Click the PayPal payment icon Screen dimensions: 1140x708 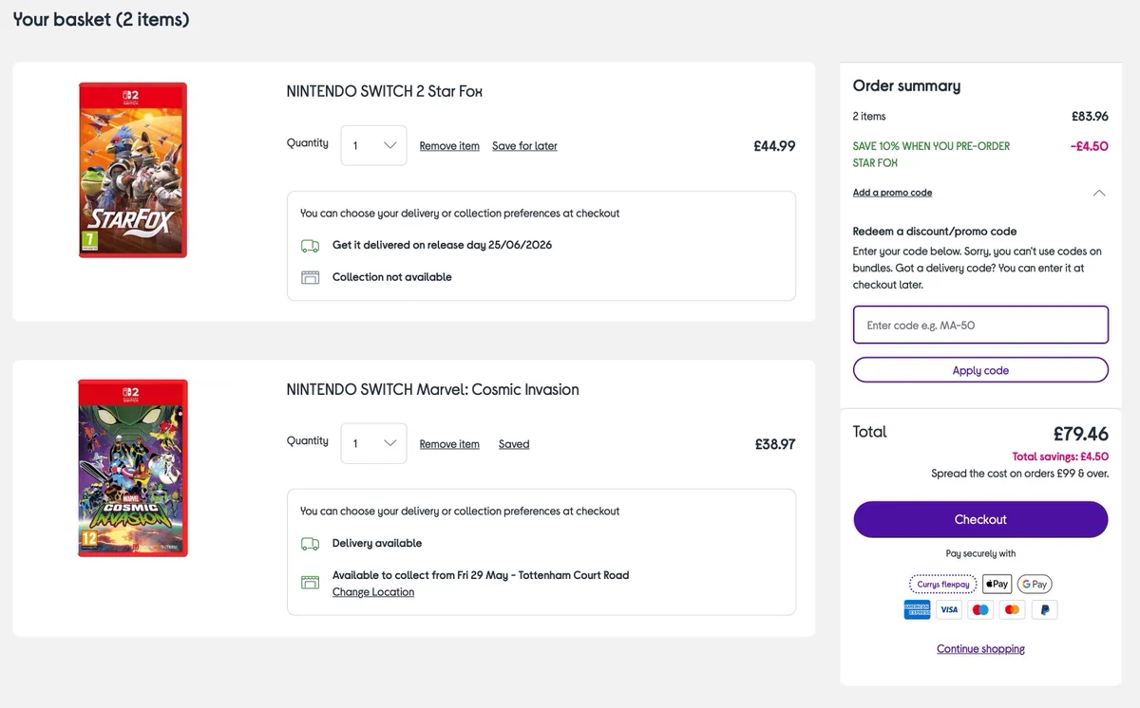point(1044,610)
